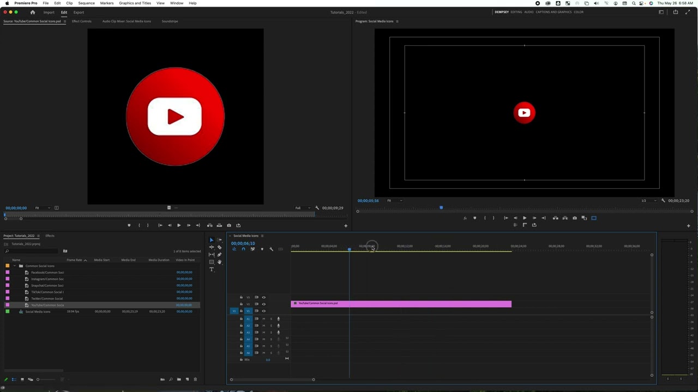Toggle V2 track output eye

263,304
